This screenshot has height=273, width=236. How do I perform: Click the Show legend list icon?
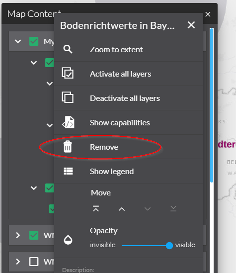coord(68,171)
